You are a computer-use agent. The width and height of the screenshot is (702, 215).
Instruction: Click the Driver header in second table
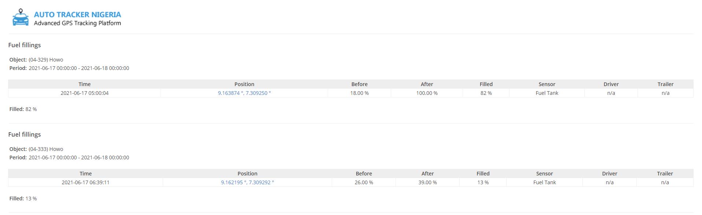coord(609,174)
